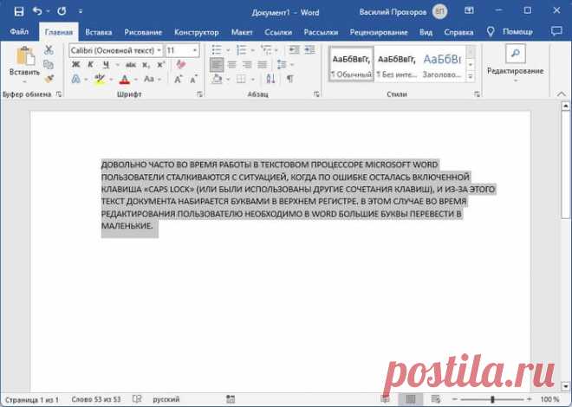Increase font size with large A
Image resolution: width=572 pixels, height=407 pixels.
[178, 79]
